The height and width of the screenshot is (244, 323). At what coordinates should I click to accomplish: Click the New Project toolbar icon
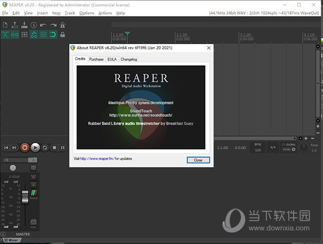(5, 25)
